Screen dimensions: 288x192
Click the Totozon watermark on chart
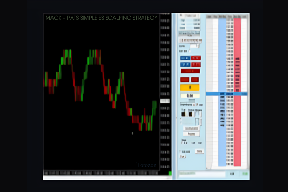click(146, 166)
